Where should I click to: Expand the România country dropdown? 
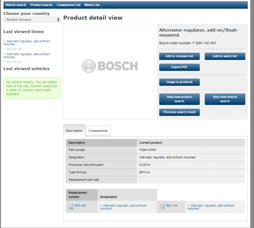point(32,20)
